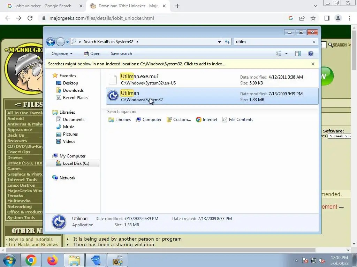This screenshot has height=267, width=357.
Task: Open Chrome tab search dropdown chevron
Action: point(315,6)
